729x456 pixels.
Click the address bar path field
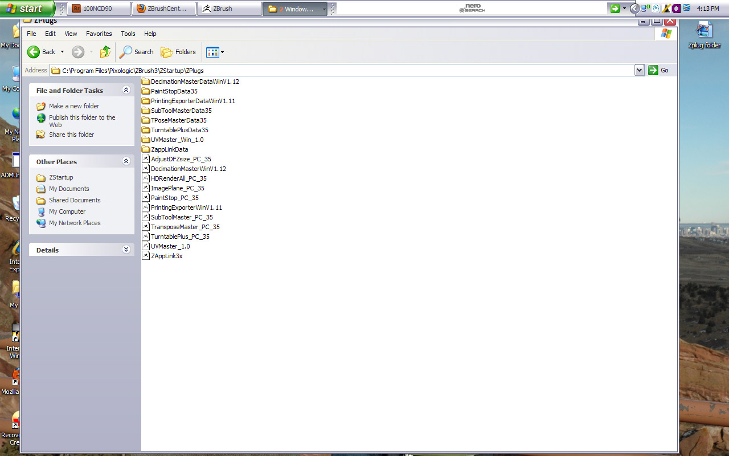pyautogui.click(x=343, y=70)
